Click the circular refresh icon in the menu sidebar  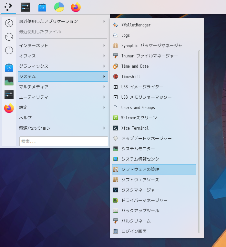click(9, 37)
